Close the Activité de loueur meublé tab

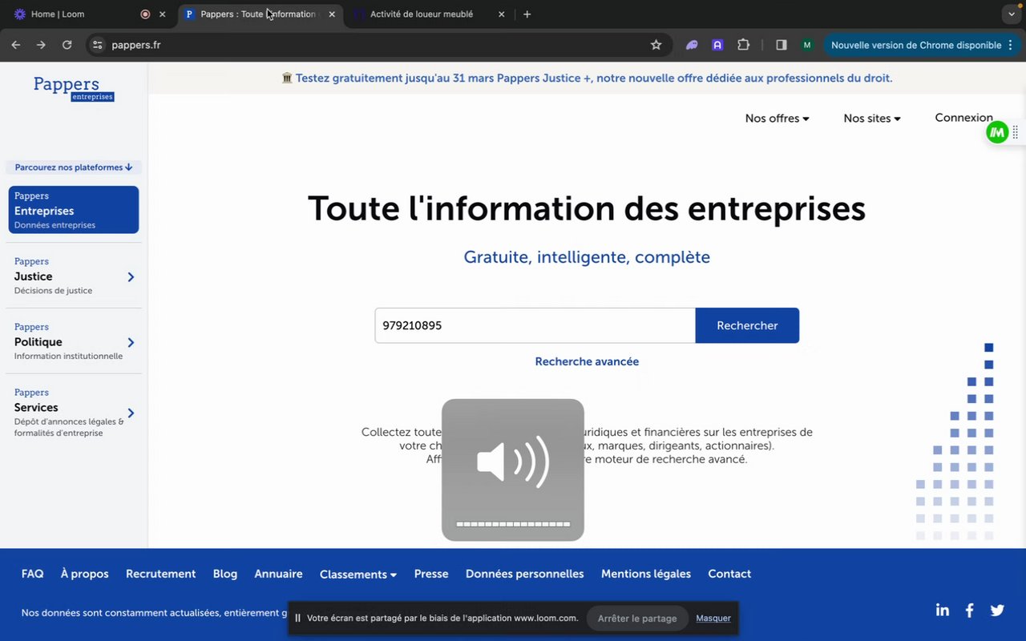[x=502, y=14]
